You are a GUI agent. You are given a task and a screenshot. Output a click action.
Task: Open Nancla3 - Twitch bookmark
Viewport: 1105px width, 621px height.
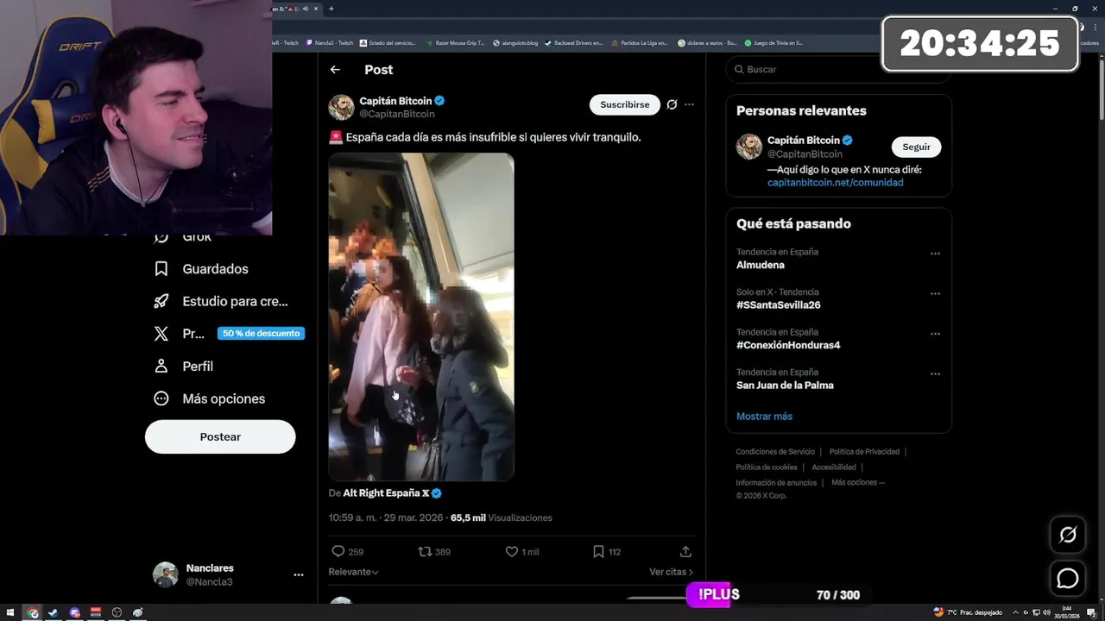coord(329,42)
